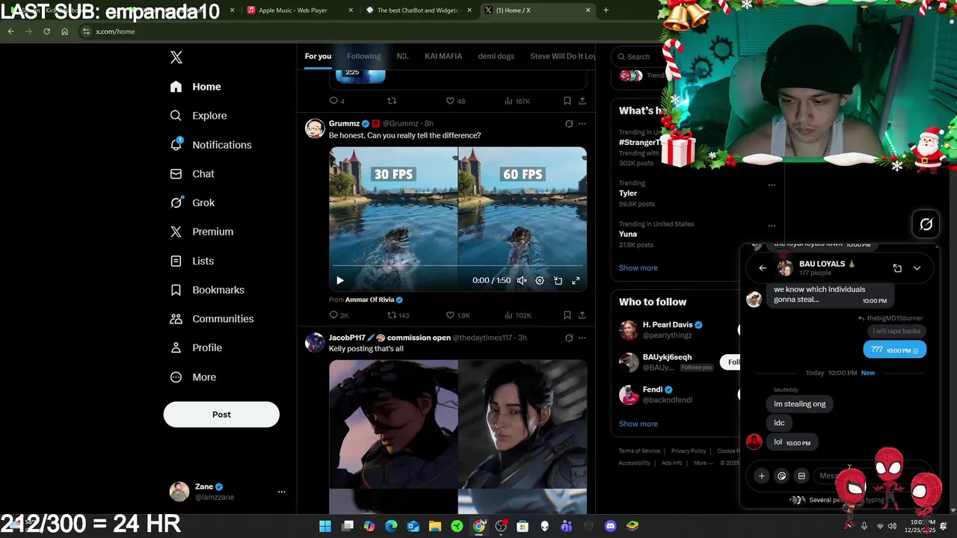957x538 pixels.
Task: View analytics showing 167K views
Action: 517,101
